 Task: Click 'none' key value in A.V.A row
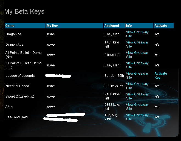51,107
